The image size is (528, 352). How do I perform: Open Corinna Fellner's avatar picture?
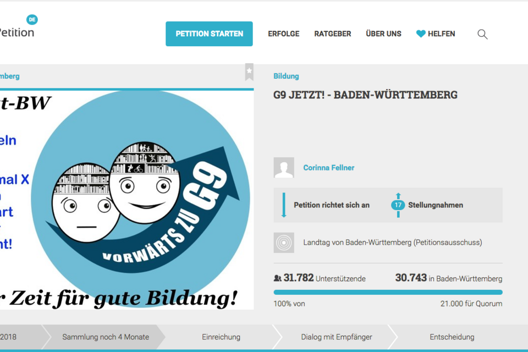pyautogui.click(x=284, y=167)
